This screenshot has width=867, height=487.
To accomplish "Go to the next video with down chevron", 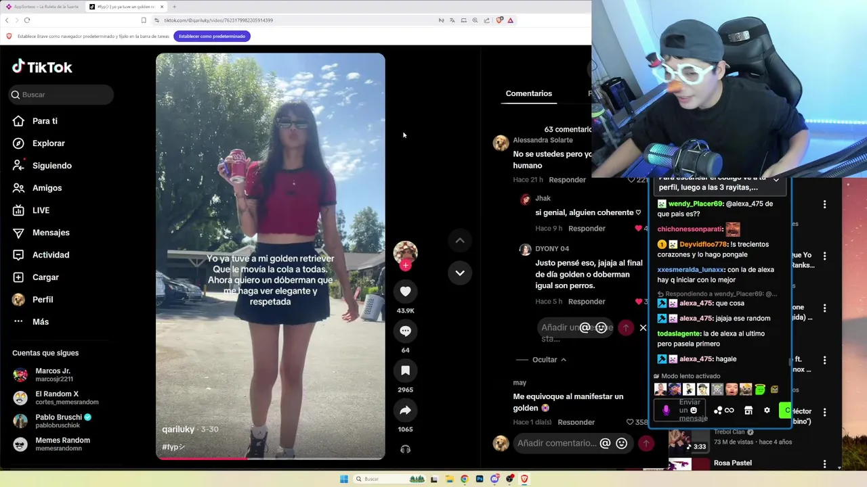I will pyautogui.click(x=460, y=273).
